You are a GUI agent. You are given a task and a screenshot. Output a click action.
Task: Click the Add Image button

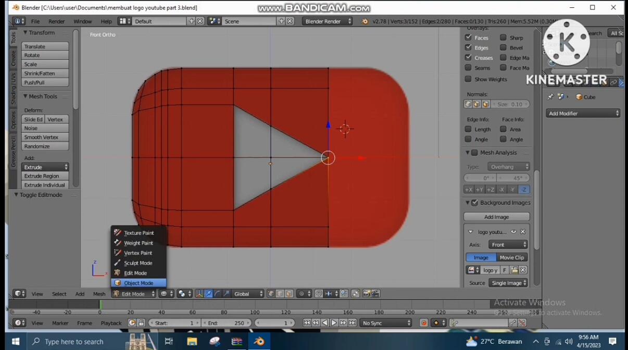(497, 217)
